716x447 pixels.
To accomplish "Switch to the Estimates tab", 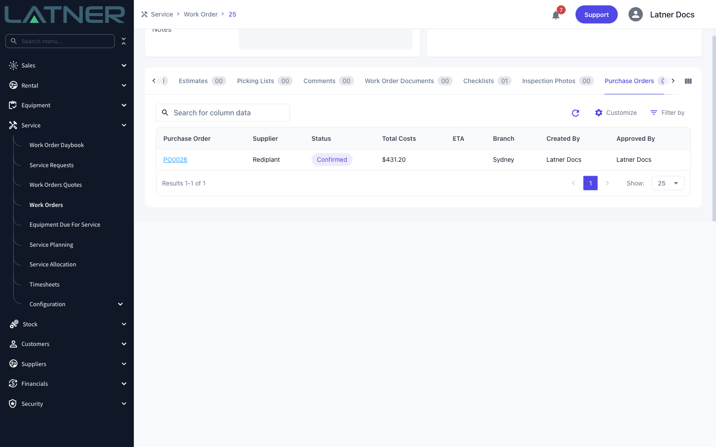I will [202, 81].
